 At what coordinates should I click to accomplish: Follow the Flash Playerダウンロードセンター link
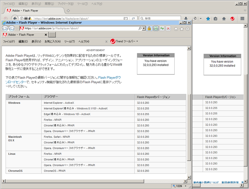(x=109, y=78)
